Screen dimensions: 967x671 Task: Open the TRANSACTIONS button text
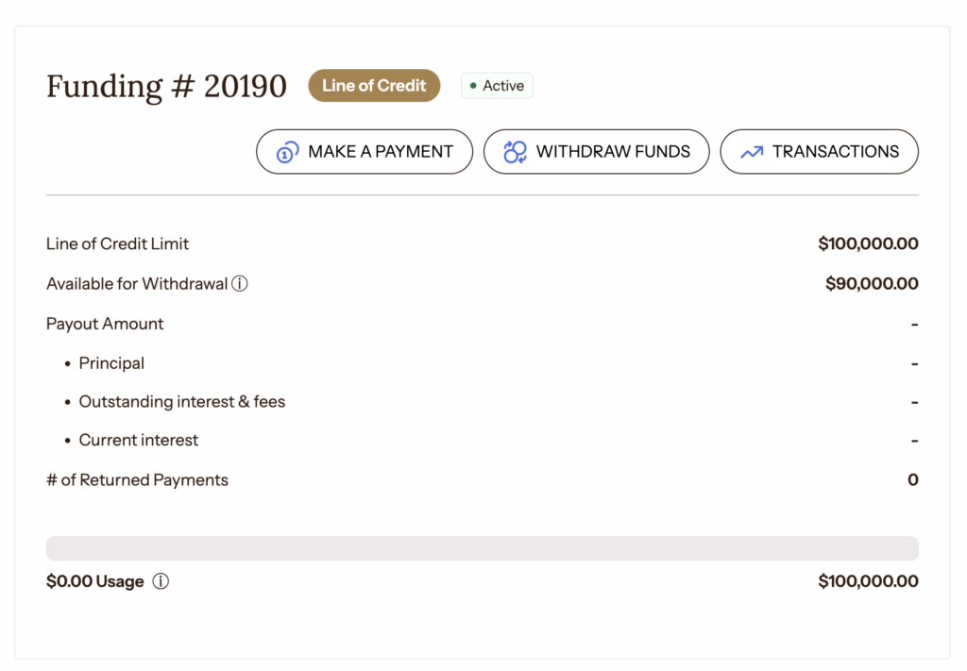835,151
